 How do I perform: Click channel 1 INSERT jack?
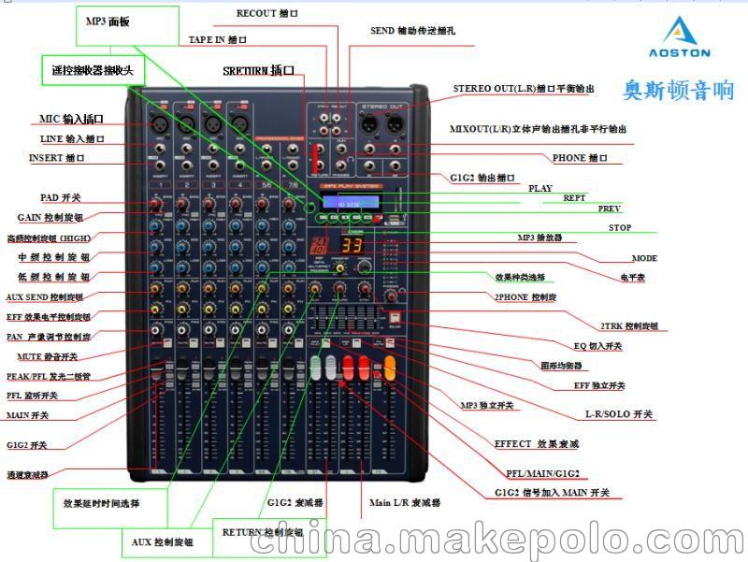pos(160,166)
